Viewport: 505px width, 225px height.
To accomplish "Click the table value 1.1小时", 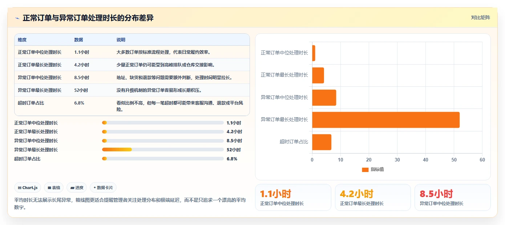I will pyautogui.click(x=81, y=52).
